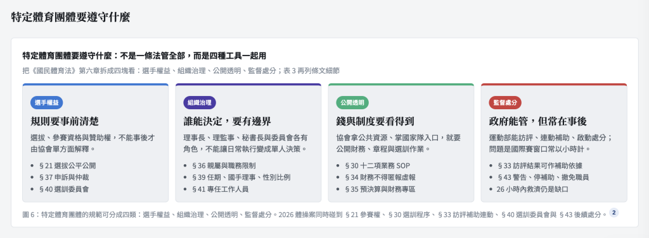Click the card heading 錢與制度要看得到
The image size is (649, 238).
(375, 121)
